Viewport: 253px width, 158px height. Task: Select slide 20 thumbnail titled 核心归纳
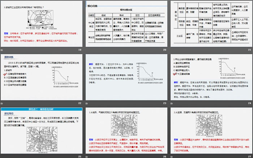pyautogui.click(x=126, y=24)
